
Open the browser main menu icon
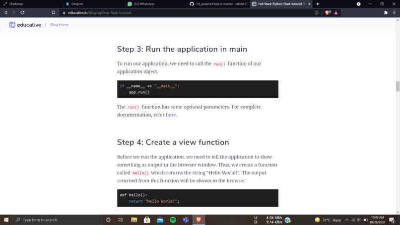(x=394, y=12)
